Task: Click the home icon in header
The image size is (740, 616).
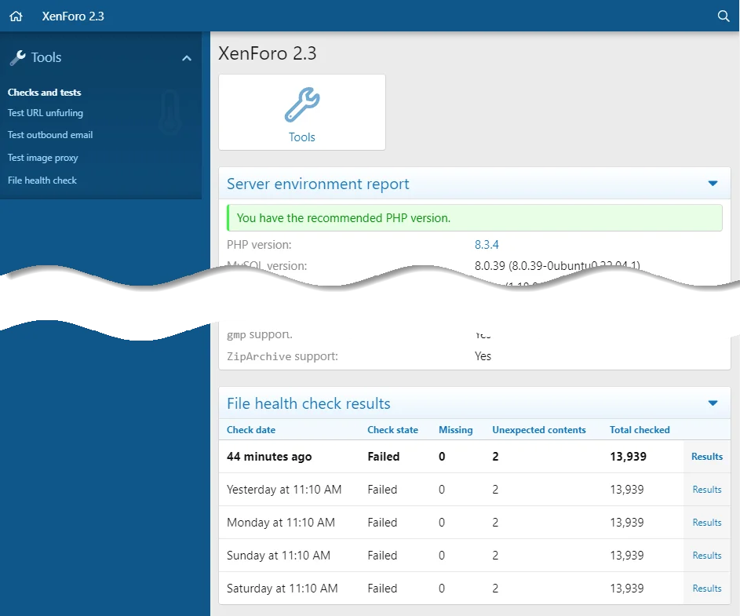Action: pyautogui.click(x=16, y=16)
